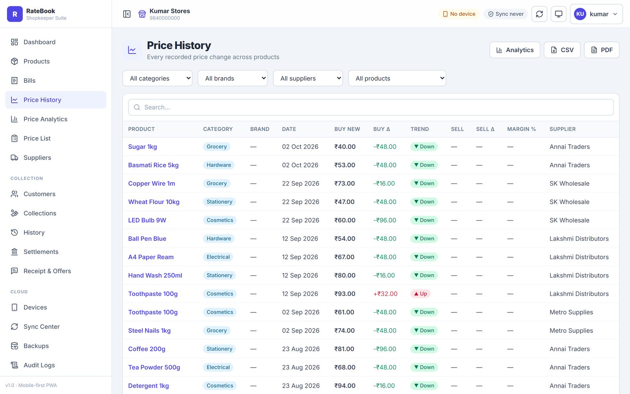
Task: Open the LED Bulb 9W product link
Action: coord(147,220)
